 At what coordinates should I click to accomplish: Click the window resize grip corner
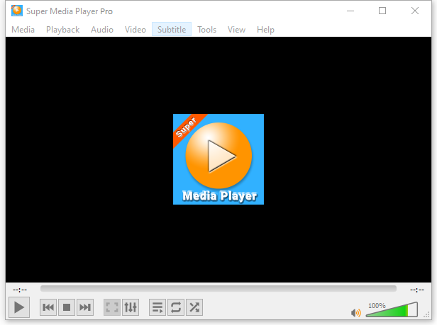tap(426, 314)
